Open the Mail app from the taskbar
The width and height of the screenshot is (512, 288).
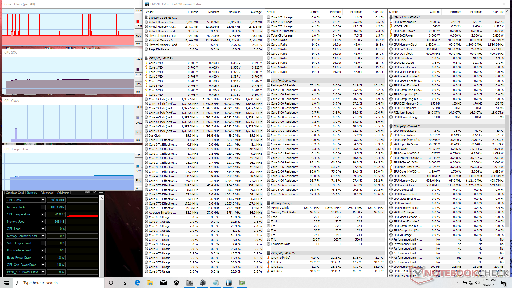point(163,283)
